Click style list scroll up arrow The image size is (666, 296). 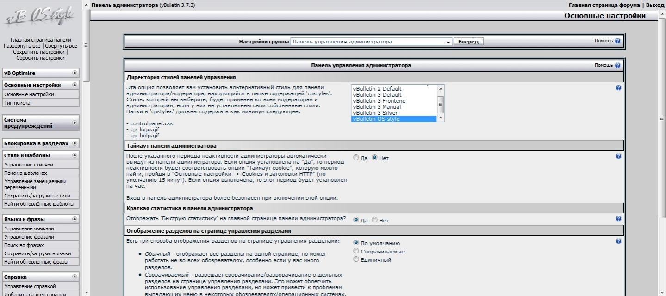pyautogui.click(x=441, y=88)
